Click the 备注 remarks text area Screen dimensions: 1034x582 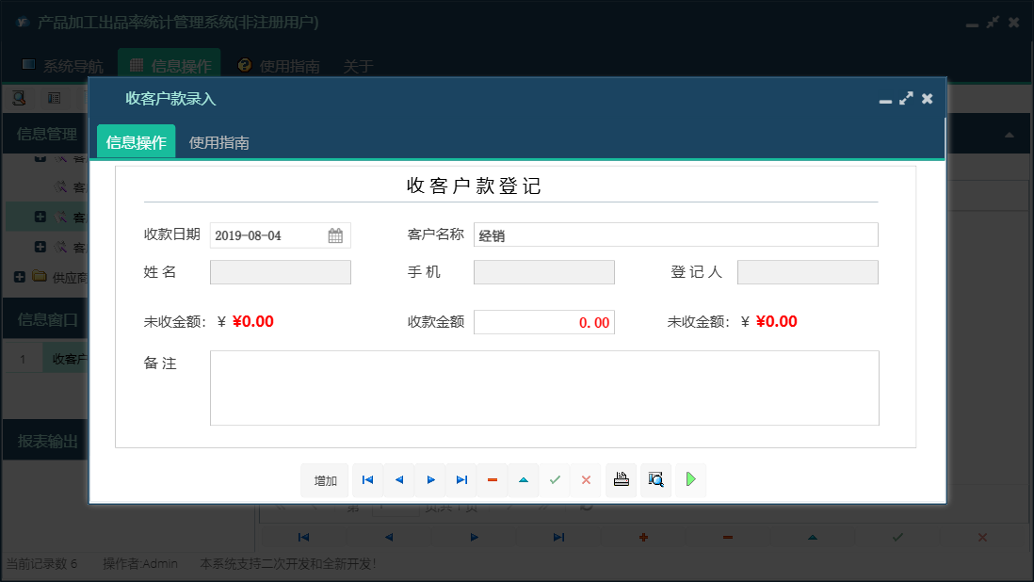[x=543, y=388]
